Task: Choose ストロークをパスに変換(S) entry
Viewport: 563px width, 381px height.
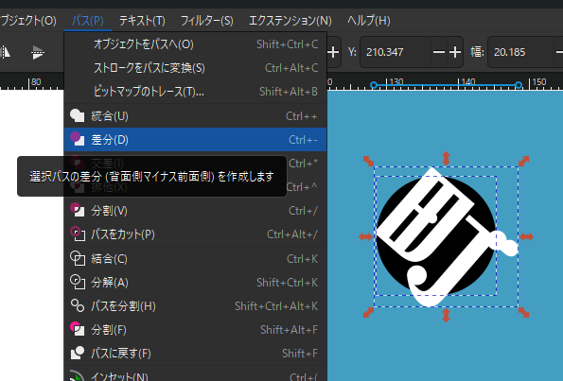Action: point(195,68)
